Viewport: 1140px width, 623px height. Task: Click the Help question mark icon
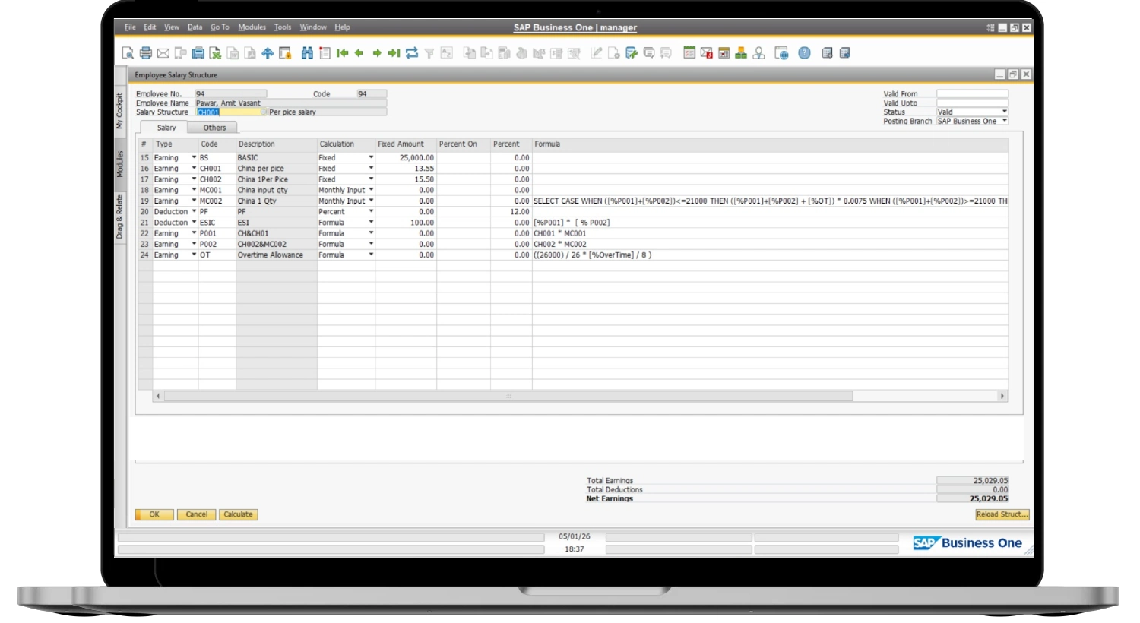[804, 53]
